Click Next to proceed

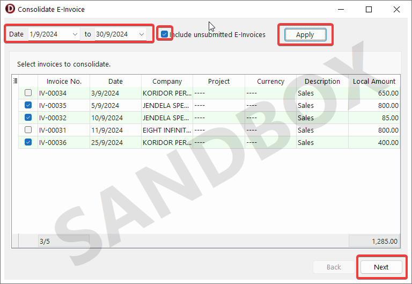(x=381, y=267)
